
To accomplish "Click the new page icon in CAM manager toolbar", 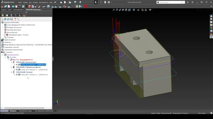I will [2, 19].
